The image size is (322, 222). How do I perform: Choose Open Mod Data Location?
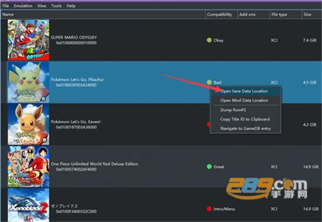[246, 100]
